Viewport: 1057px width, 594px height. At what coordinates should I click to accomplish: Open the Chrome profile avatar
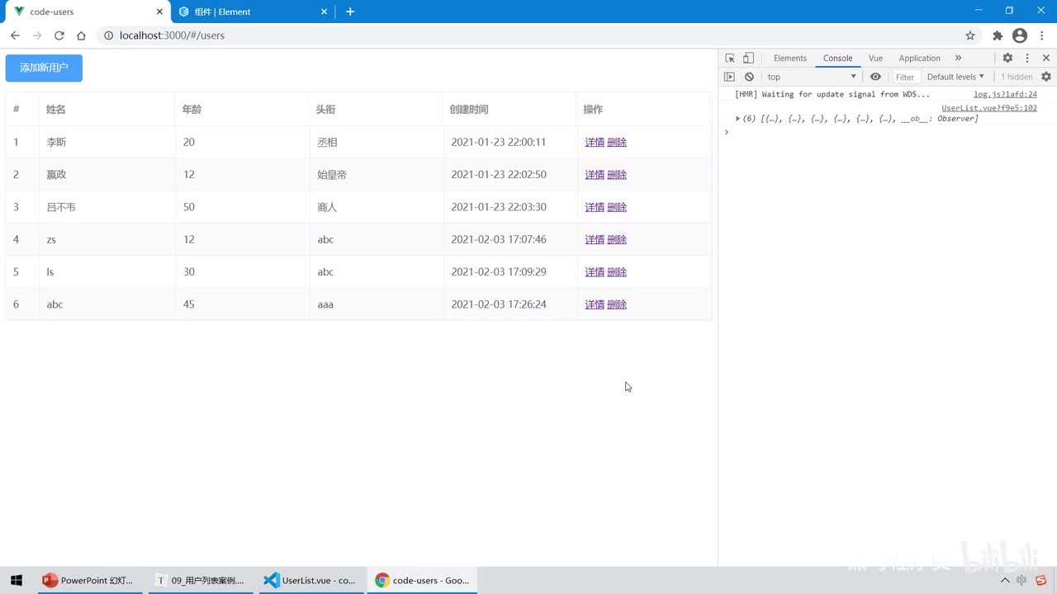point(1020,35)
